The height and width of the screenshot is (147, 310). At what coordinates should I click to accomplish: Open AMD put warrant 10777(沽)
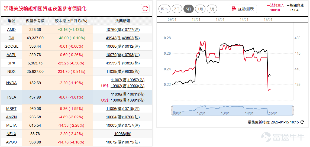coord(131,30)
